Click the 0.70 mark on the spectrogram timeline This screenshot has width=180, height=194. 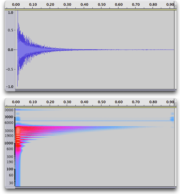(136, 102)
